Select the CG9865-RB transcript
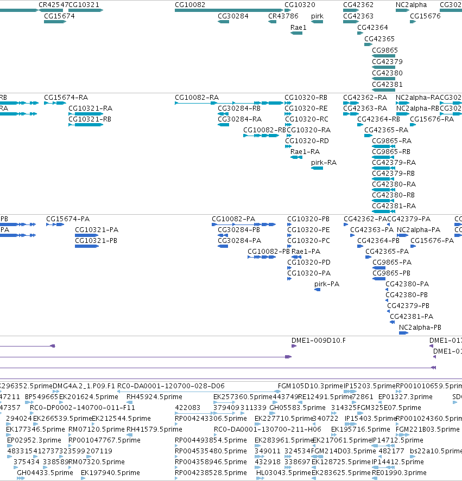 point(383,157)
